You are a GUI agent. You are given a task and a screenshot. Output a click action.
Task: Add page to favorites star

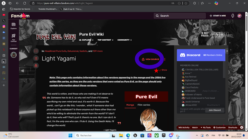click(x=186, y=3)
